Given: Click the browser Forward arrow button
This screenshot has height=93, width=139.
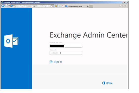Looking at the screenshot, I should pyautogui.click(x=6, y=6).
